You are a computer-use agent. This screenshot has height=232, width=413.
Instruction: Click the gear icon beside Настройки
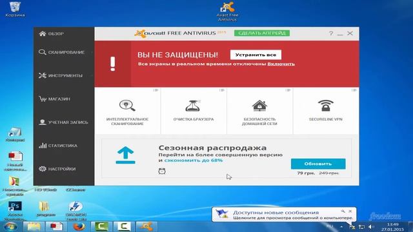[x=43, y=169]
